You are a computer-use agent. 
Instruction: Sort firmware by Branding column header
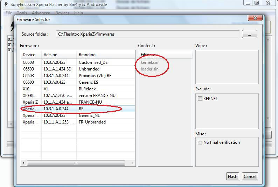(106, 55)
